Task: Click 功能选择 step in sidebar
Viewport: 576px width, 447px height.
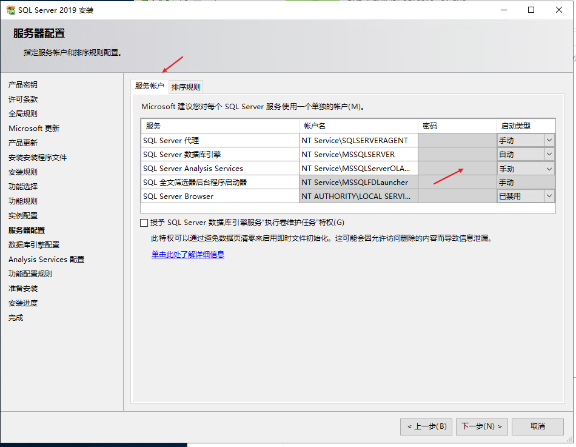Action: (23, 187)
